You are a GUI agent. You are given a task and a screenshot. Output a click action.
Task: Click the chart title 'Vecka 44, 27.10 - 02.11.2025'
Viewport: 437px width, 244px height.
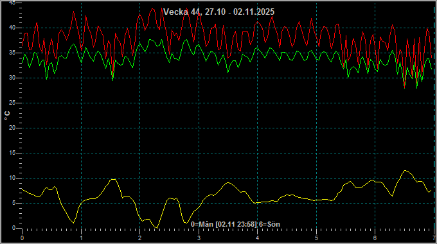(219, 12)
